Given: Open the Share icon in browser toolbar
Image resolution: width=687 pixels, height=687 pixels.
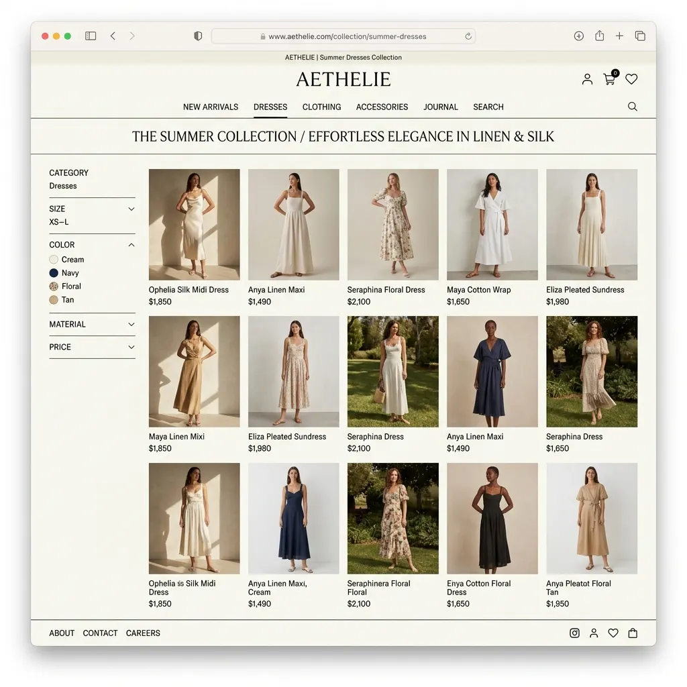Looking at the screenshot, I should [x=599, y=36].
